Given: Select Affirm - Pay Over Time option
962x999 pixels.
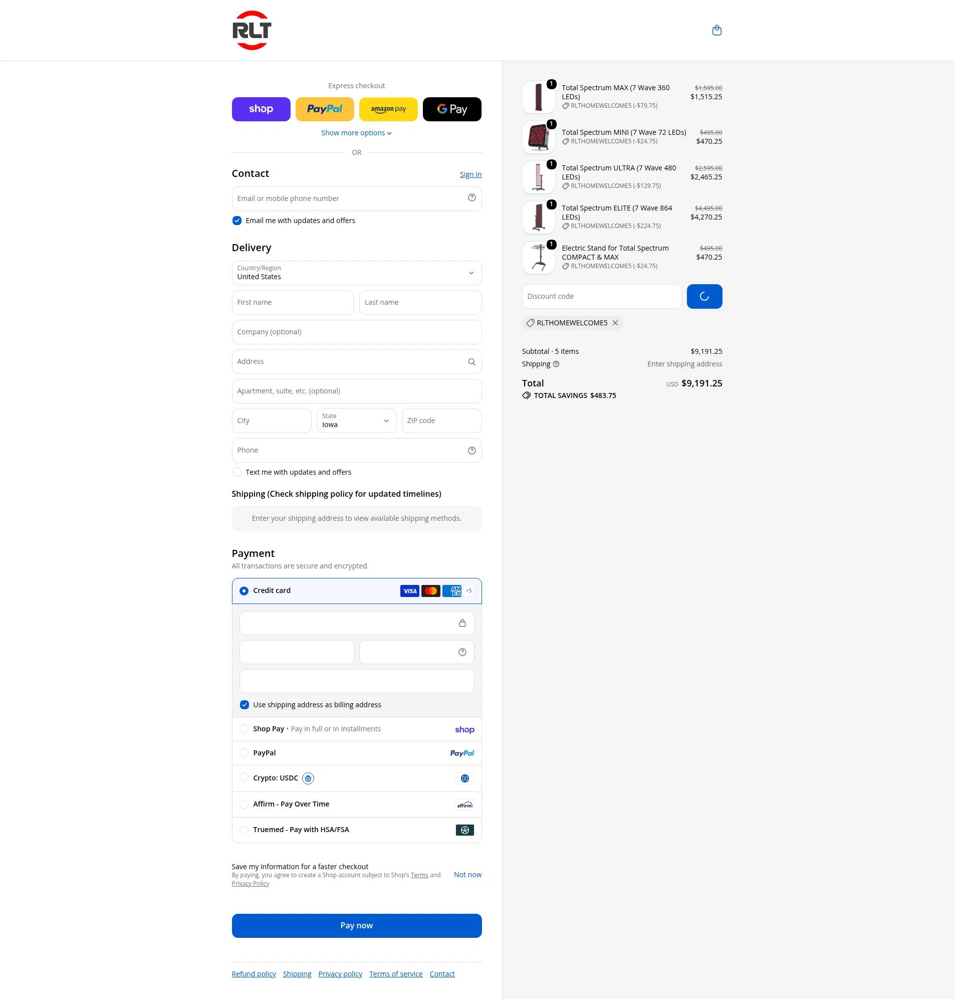Looking at the screenshot, I should [357, 805].
